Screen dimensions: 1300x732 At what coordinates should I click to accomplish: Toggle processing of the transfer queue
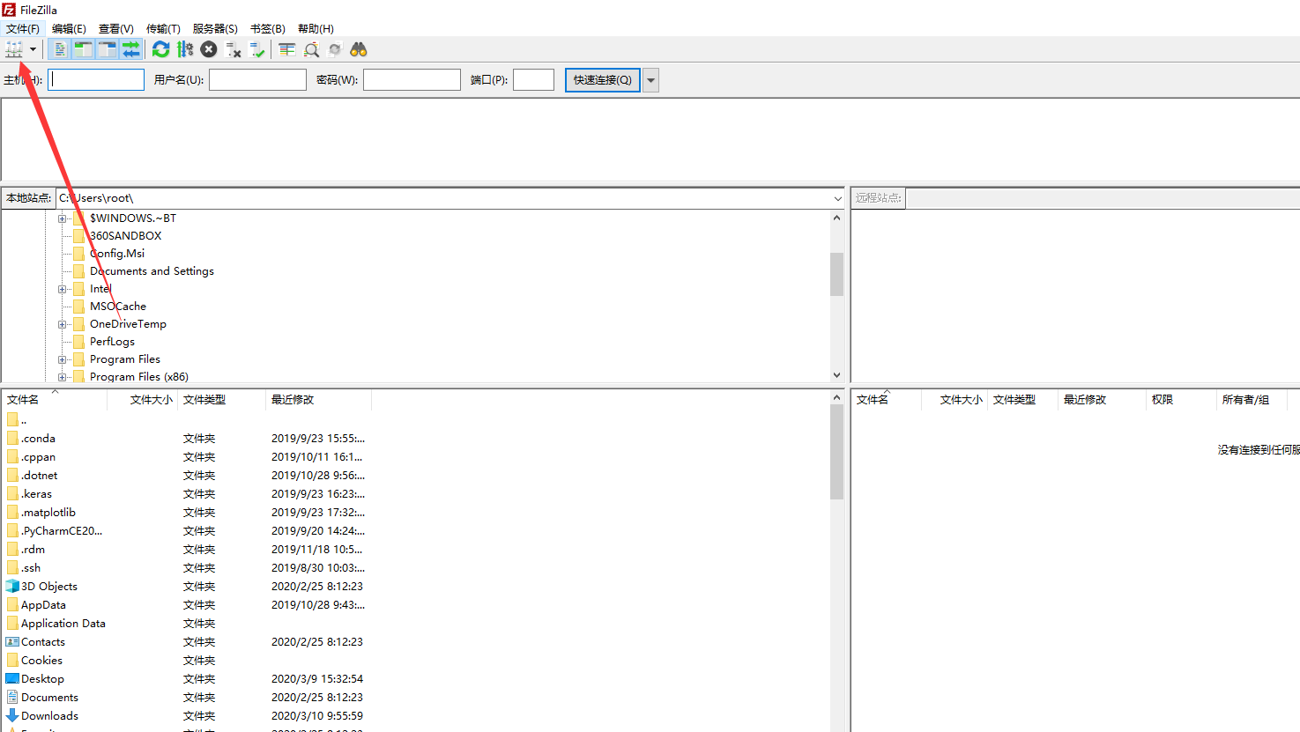(x=185, y=49)
